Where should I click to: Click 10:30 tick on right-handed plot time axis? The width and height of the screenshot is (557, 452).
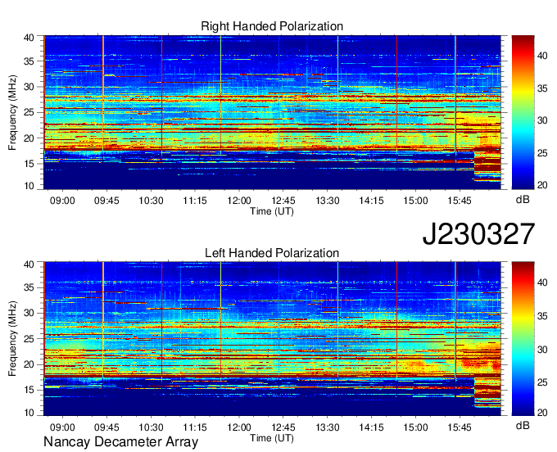(151, 201)
